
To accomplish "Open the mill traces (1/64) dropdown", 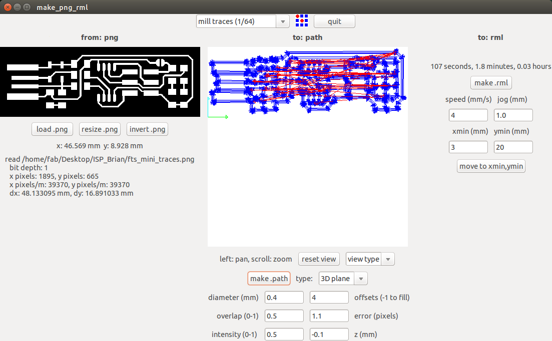I will (x=243, y=21).
